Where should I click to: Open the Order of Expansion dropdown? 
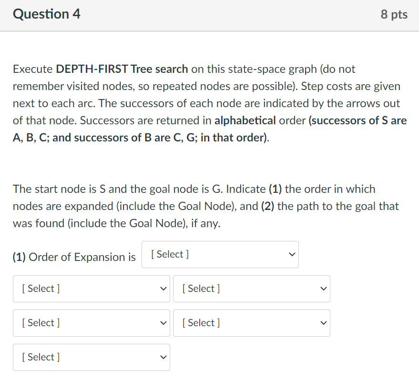pyautogui.click(x=220, y=254)
